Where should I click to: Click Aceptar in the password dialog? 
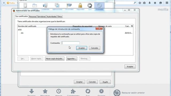(x=81, y=48)
